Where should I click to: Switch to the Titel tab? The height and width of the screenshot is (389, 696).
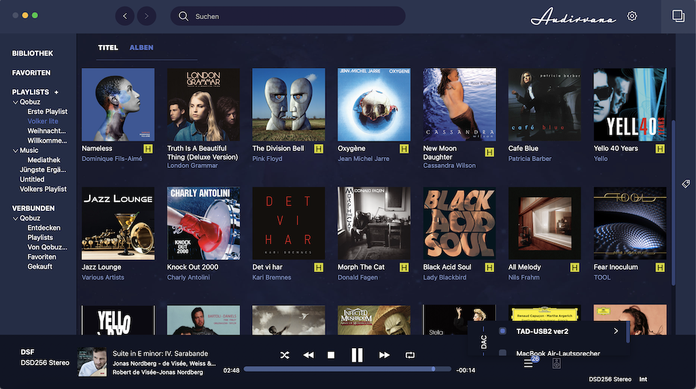(x=108, y=48)
